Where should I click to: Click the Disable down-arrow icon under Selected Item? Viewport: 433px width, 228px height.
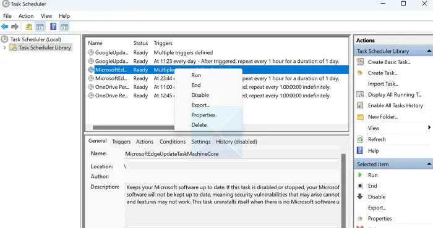click(x=360, y=197)
